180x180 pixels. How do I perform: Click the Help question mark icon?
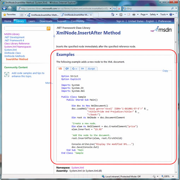click(171, 14)
